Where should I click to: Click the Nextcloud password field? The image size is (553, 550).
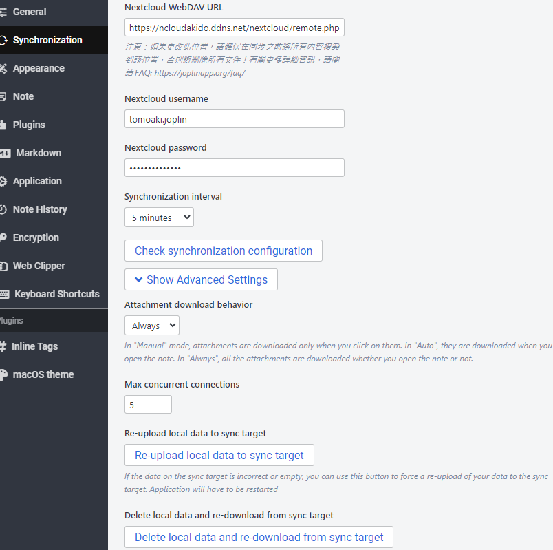point(234,167)
